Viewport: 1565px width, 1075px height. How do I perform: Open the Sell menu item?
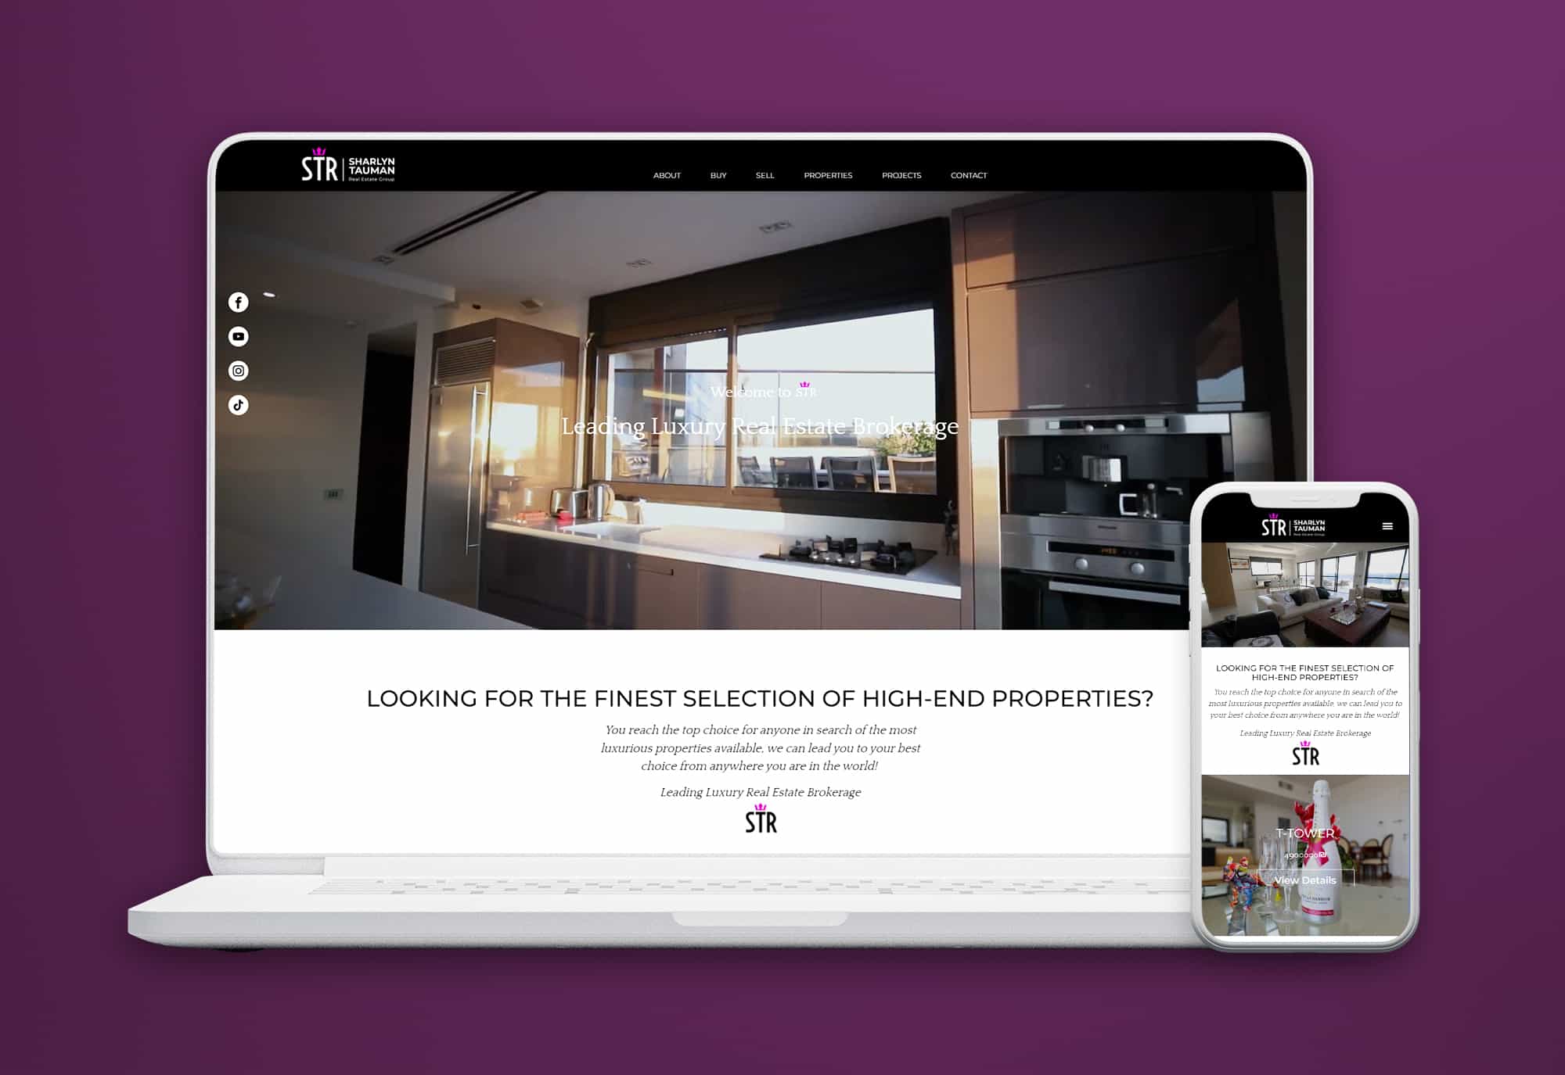(x=765, y=175)
